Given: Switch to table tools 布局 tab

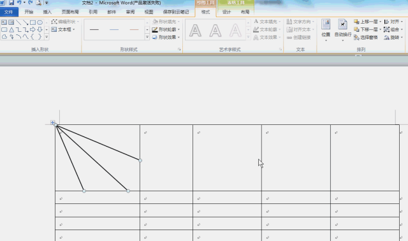Looking at the screenshot, I should coord(245,12).
